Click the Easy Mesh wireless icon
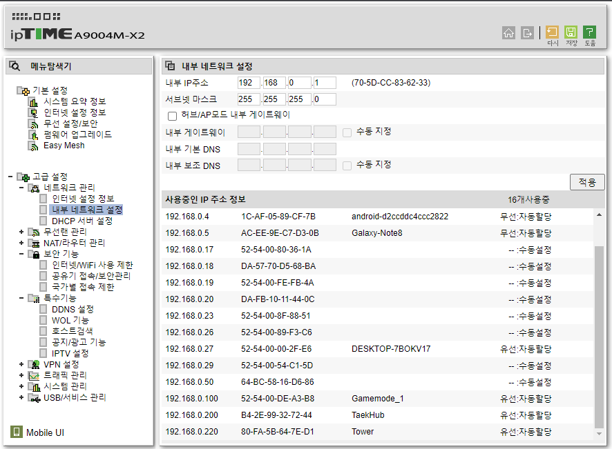This screenshot has width=612, height=449. (34, 146)
